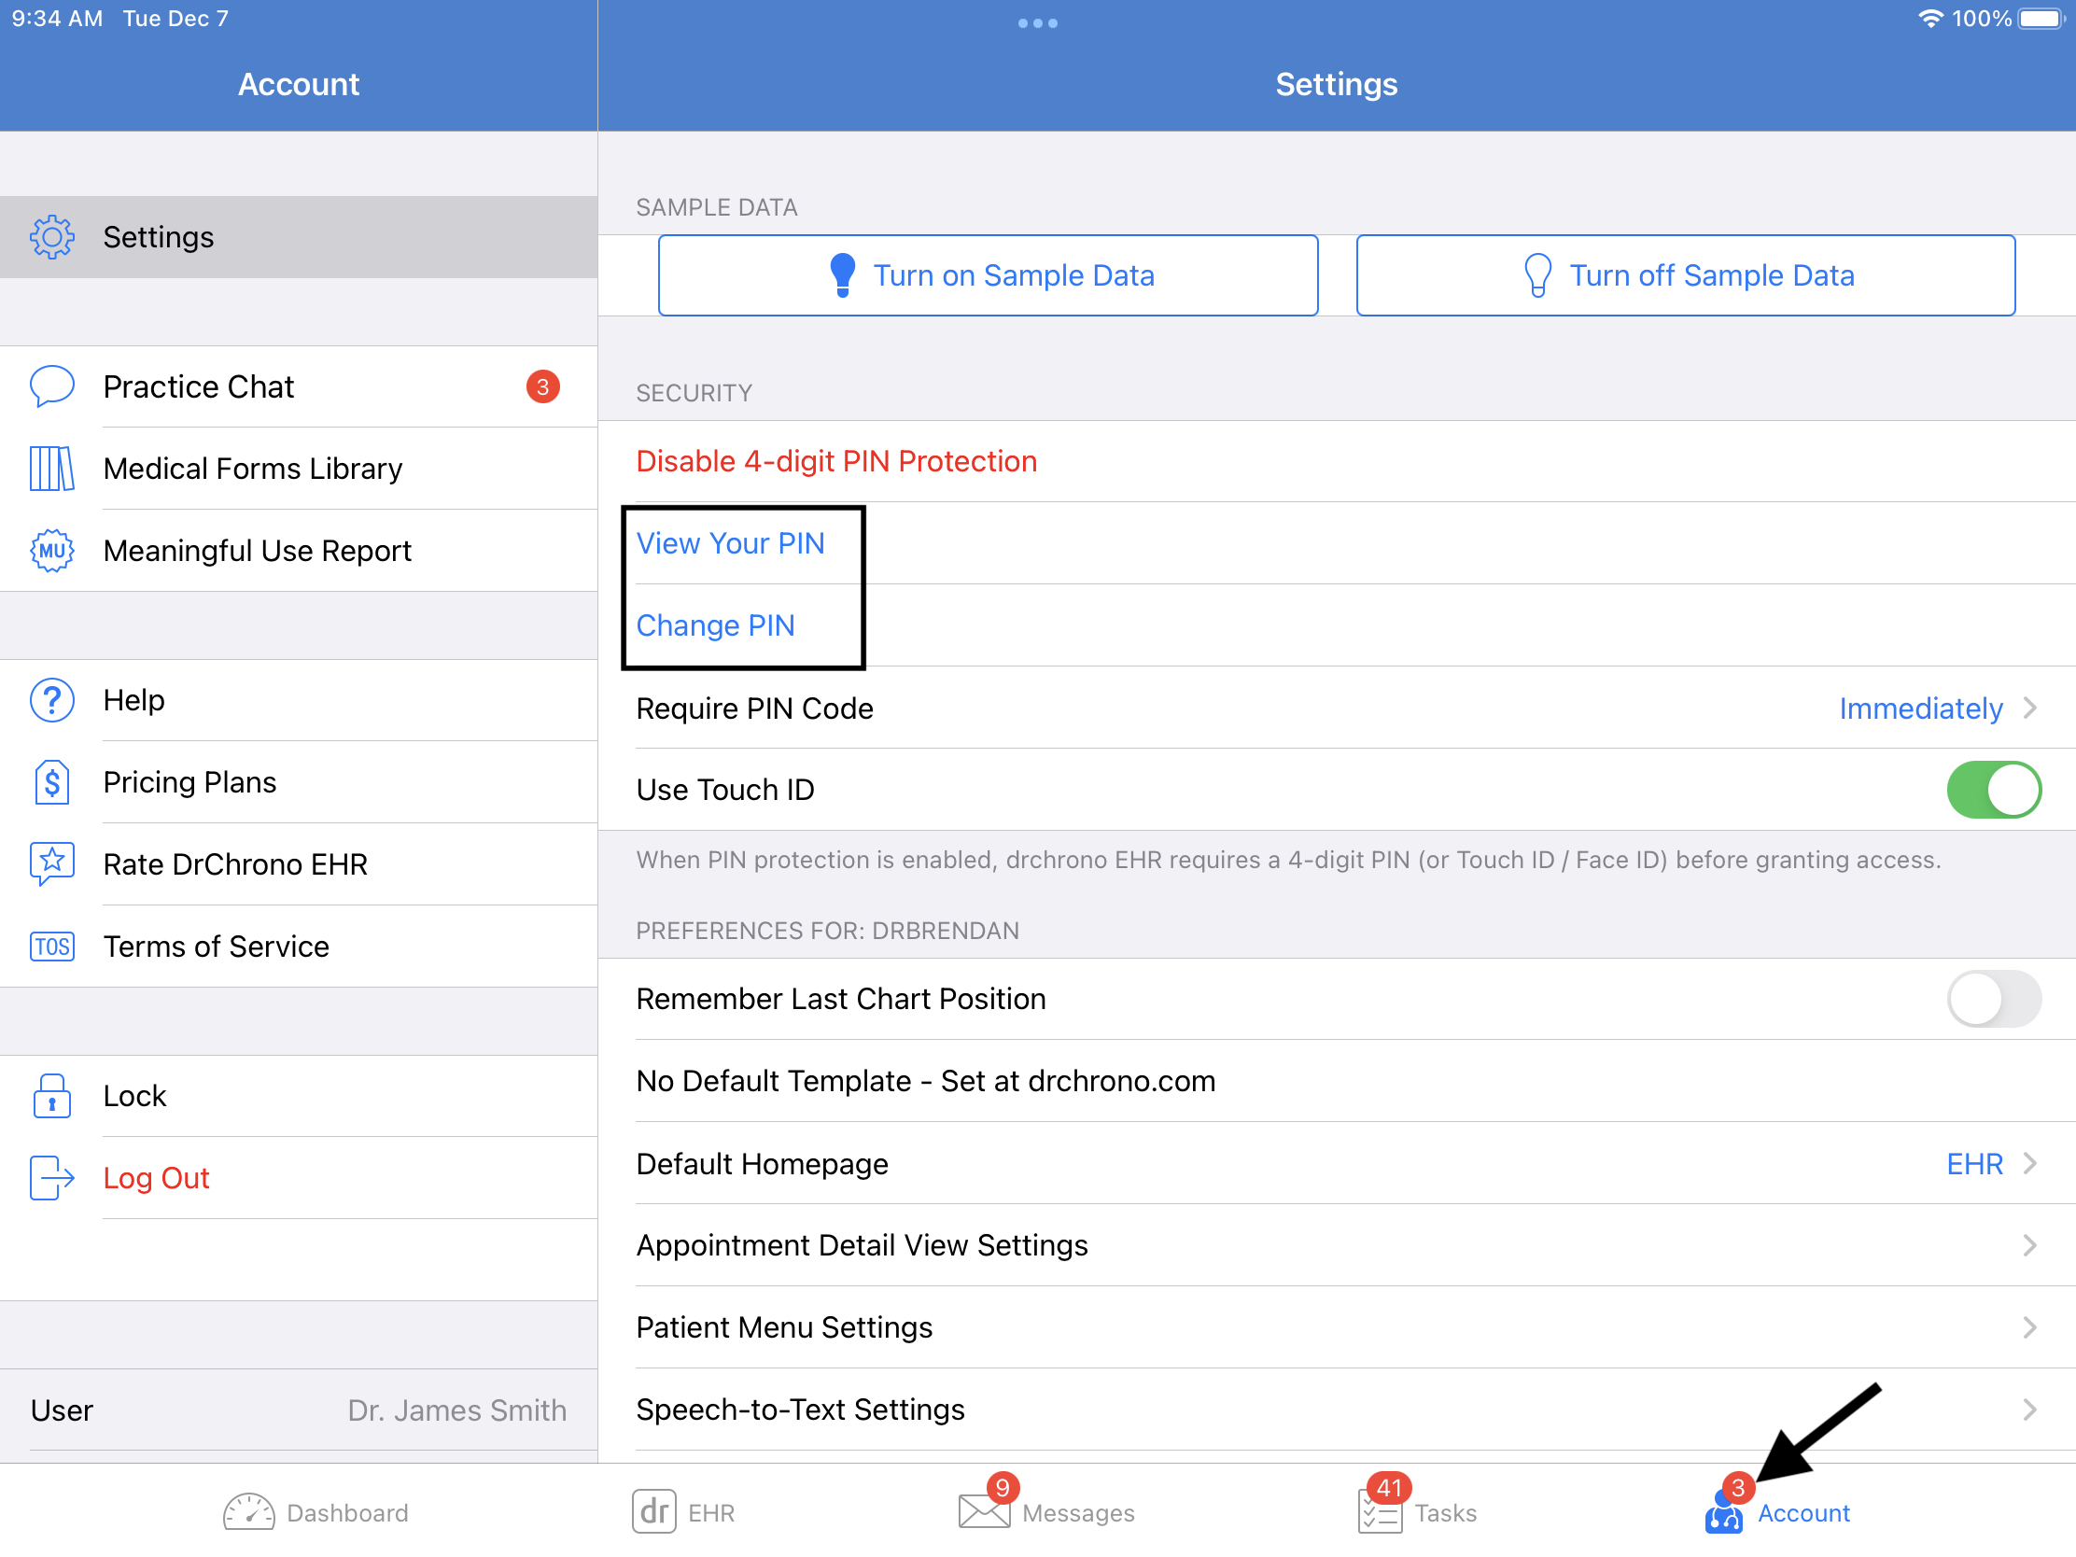
Task: Click the Dashboard gauge icon
Action: click(248, 1512)
